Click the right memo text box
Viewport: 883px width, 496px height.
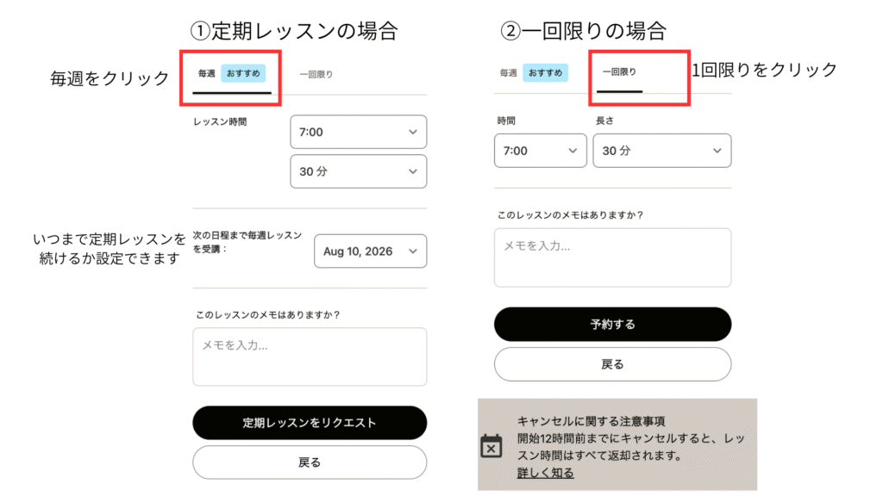point(612,257)
